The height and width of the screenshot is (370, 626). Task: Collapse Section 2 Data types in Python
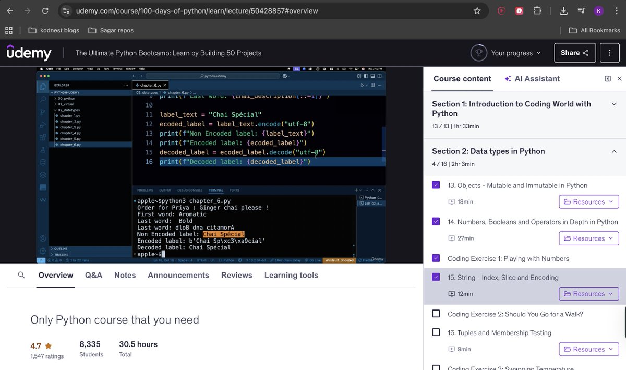614,151
